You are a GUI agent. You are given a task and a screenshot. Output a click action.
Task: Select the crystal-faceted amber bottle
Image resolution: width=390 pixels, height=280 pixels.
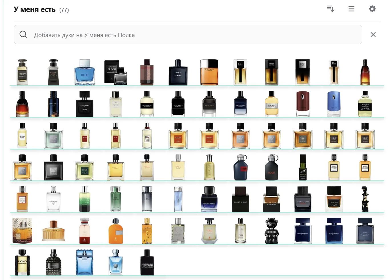[x=22, y=231]
